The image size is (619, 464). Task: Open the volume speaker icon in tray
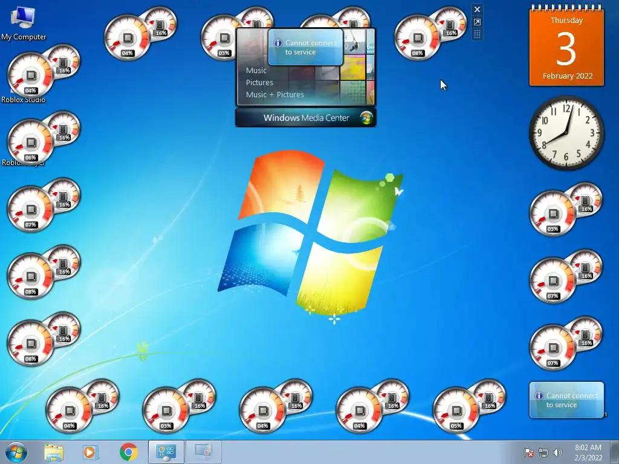pos(558,453)
